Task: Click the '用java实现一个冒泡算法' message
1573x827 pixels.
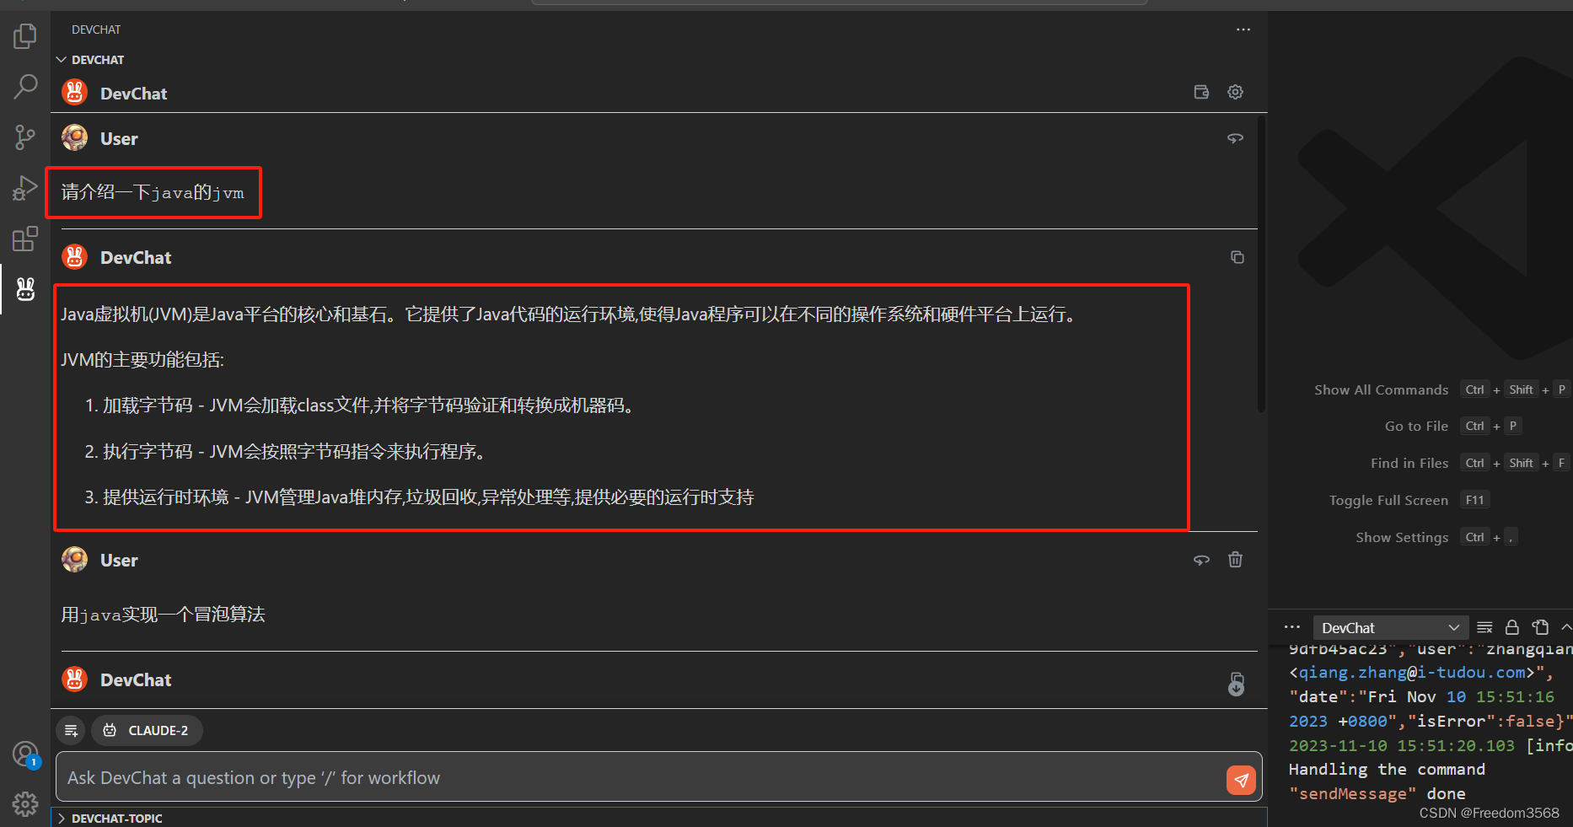Action: [x=164, y=615]
